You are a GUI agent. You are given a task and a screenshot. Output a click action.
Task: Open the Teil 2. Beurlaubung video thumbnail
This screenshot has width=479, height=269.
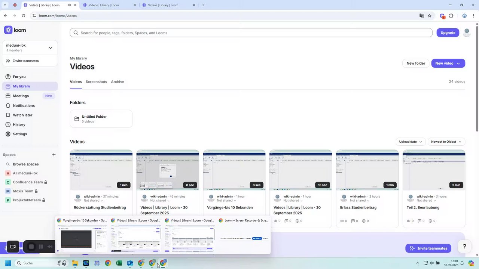pyautogui.click(x=434, y=170)
